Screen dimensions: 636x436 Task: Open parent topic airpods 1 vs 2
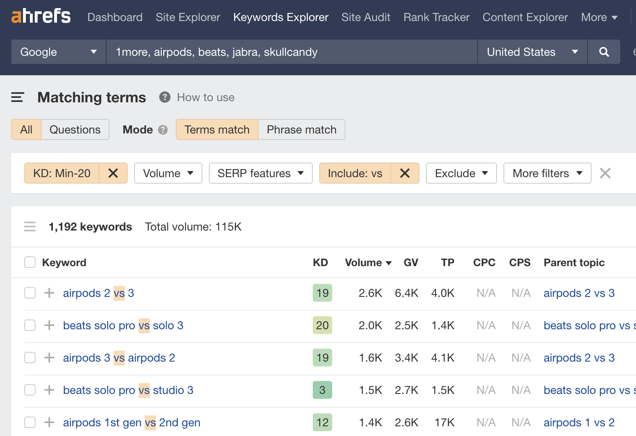tap(579, 422)
